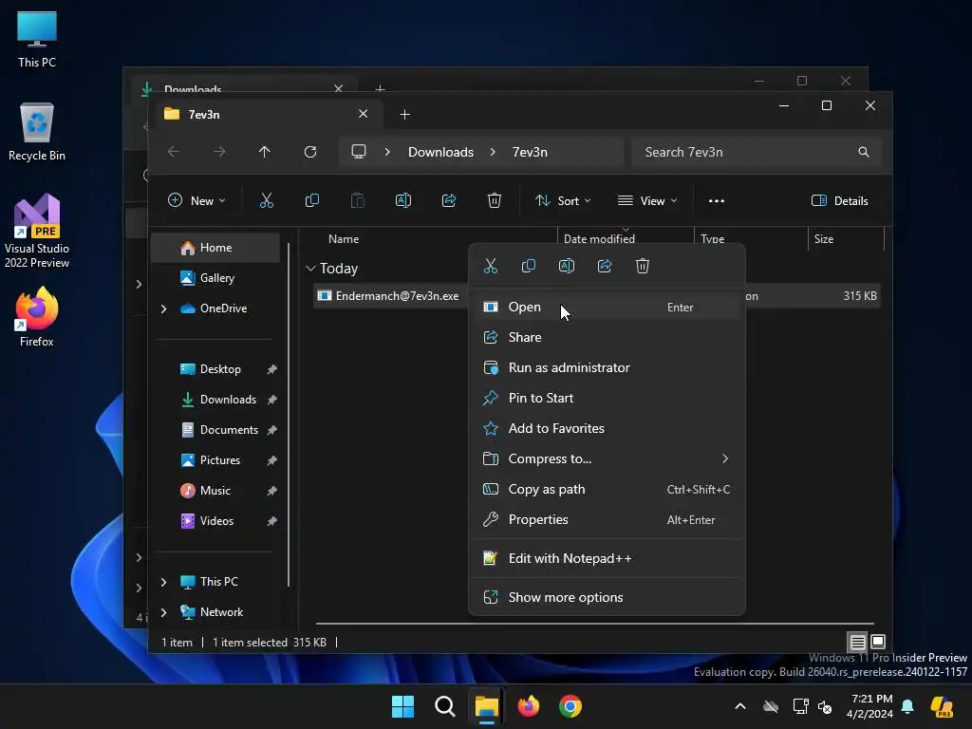Click the This PC monitor icon in address bar
This screenshot has width=972, height=729.
tap(358, 152)
